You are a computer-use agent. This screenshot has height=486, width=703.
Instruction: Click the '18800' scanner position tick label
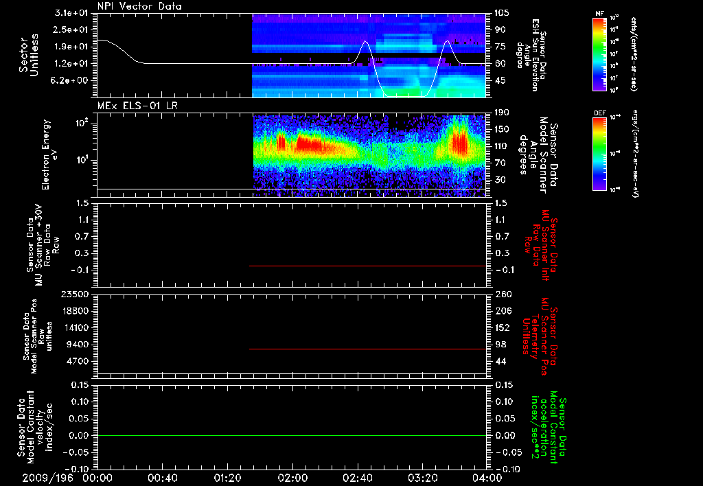click(x=74, y=311)
